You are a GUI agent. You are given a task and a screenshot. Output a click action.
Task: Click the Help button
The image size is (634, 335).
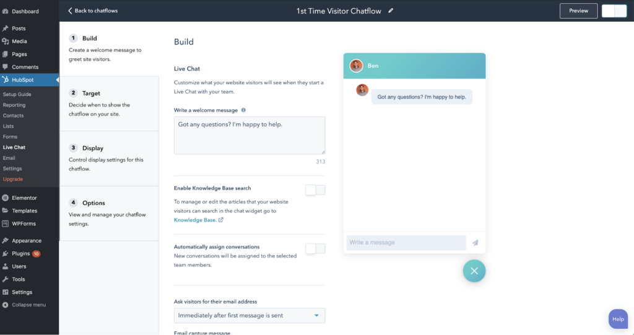pyautogui.click(x=618, y=319)
